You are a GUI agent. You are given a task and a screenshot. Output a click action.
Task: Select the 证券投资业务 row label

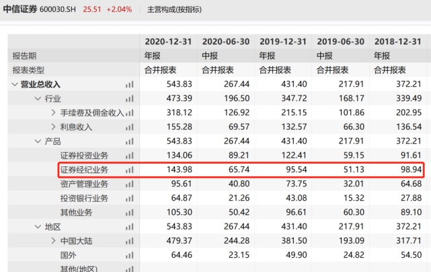tap(85, 156)
